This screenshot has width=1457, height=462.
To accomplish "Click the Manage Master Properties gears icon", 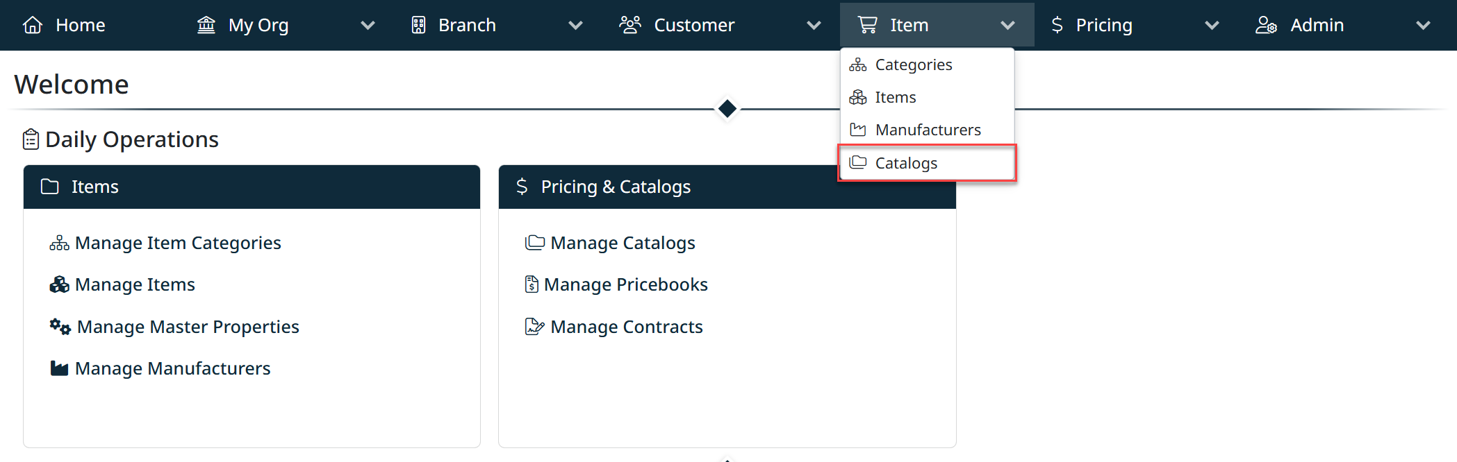I will point(60,327).
